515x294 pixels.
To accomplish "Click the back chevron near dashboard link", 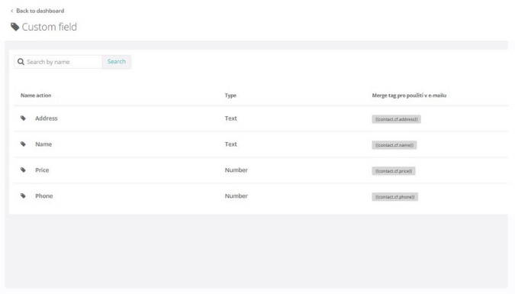I will [11, 11].
